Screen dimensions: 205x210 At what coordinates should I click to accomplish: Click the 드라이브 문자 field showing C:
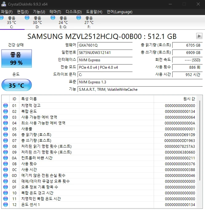105,74
